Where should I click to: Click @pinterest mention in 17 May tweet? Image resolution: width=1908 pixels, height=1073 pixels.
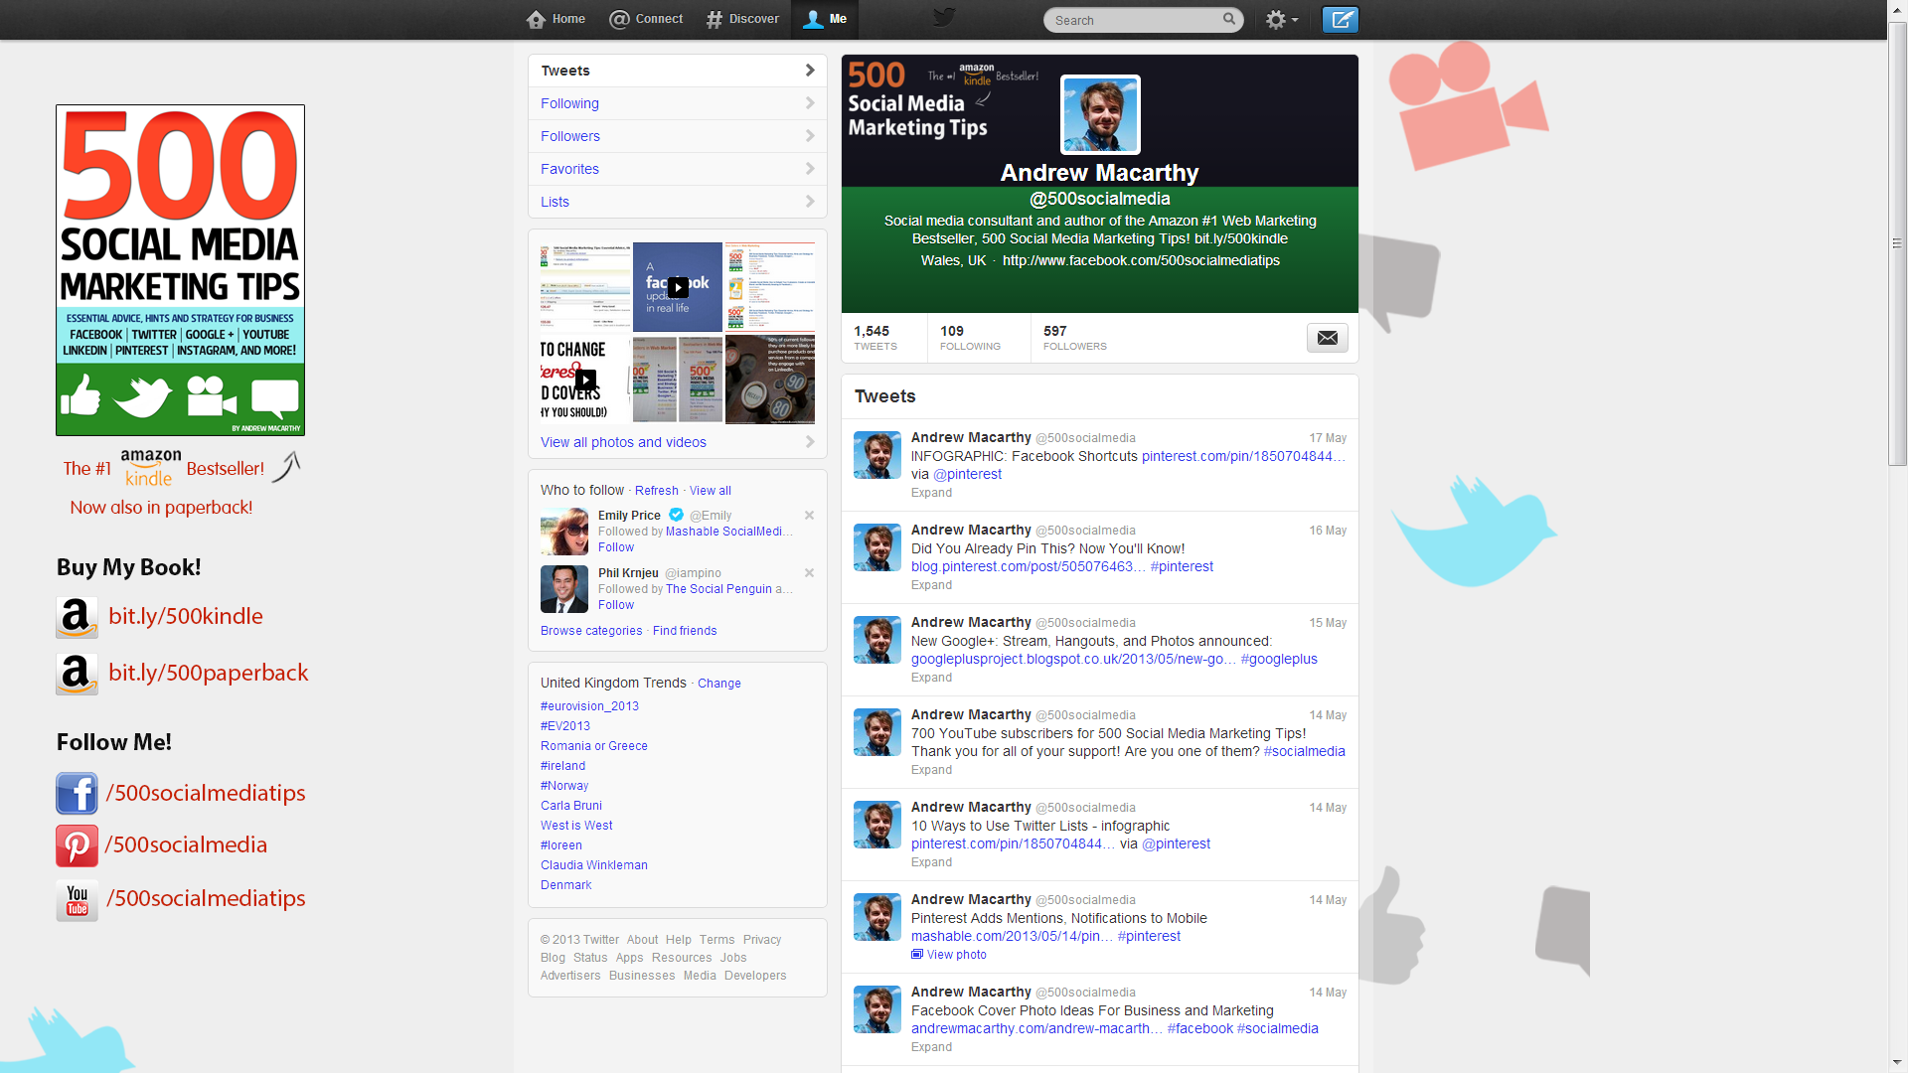click(967, 474)
